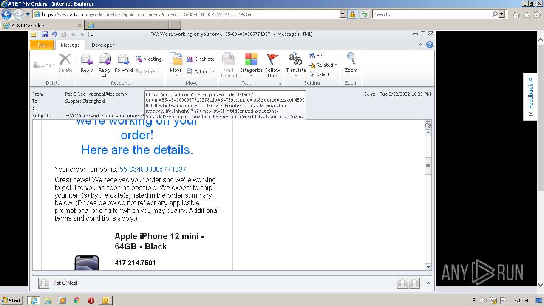Close the AT&T My Orders tab
544x306 pixels.
80,25
